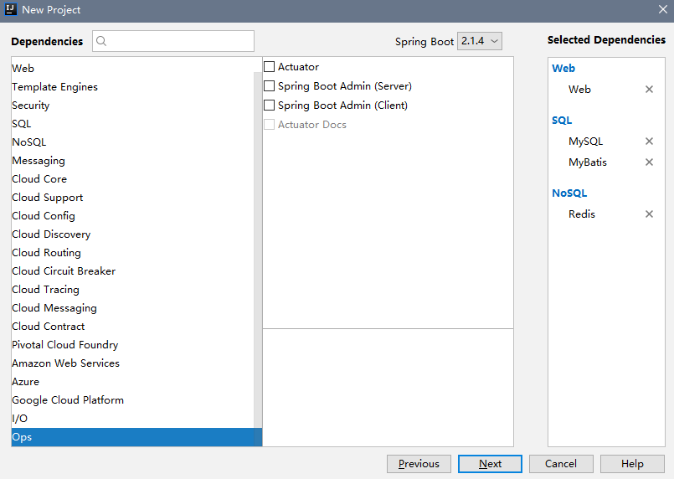Open the Cloud Routing category
674x479 pixels.
pyautogui.click(x=133, y=253)
